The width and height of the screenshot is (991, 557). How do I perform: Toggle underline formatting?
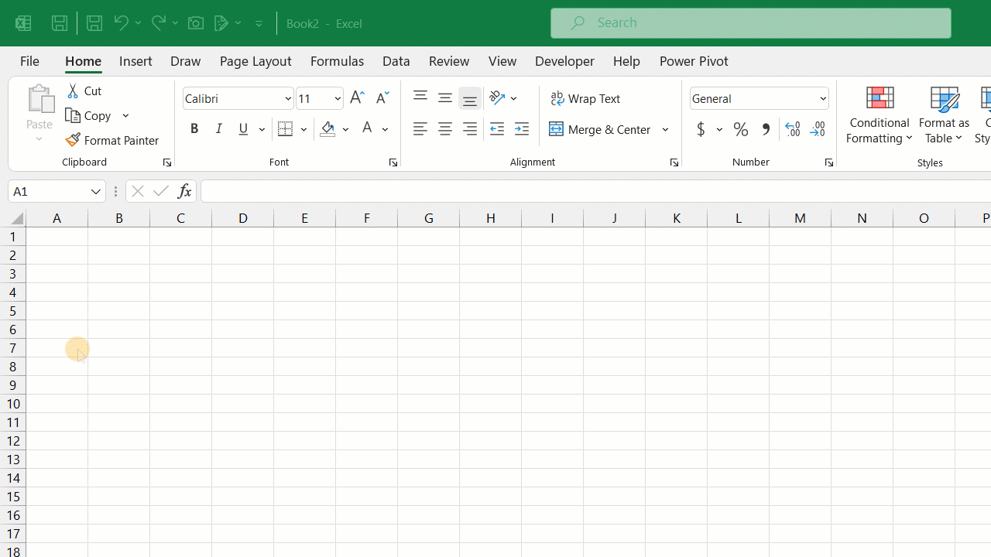coord(243,128)
